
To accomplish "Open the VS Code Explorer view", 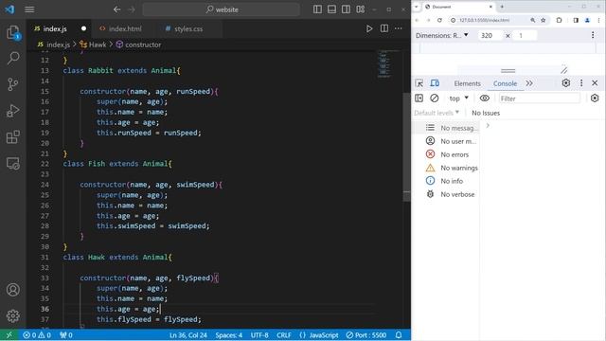I will (12, 32).
